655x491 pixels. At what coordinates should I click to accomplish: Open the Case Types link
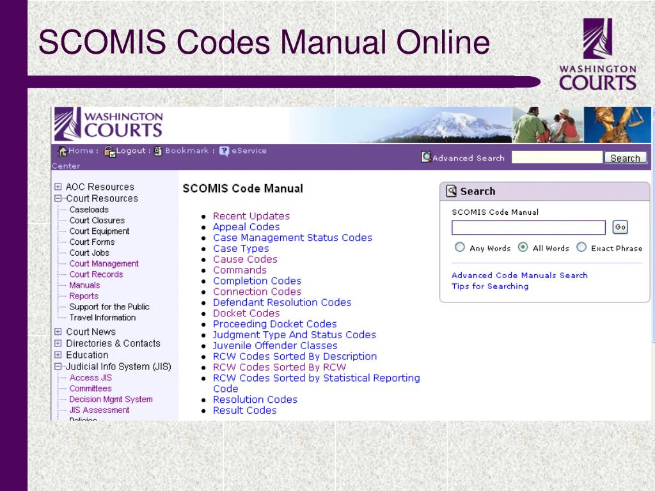tap(241, 249)
